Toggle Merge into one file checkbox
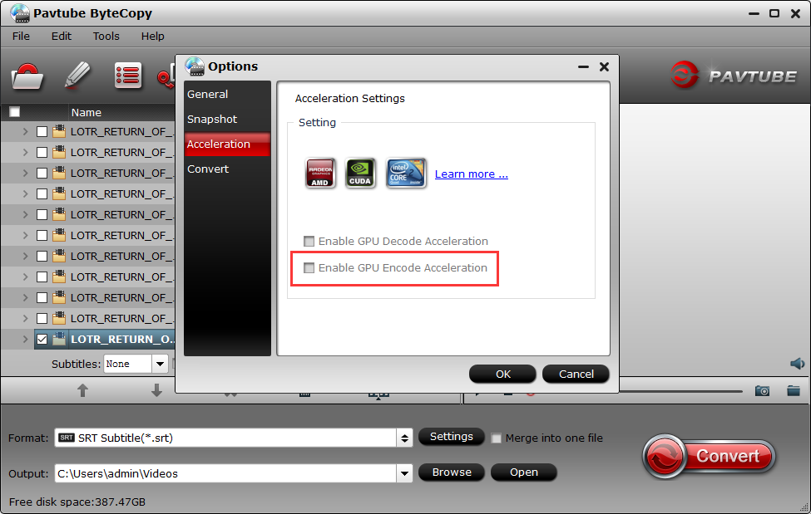811x514 pixels. click(496, 438)
